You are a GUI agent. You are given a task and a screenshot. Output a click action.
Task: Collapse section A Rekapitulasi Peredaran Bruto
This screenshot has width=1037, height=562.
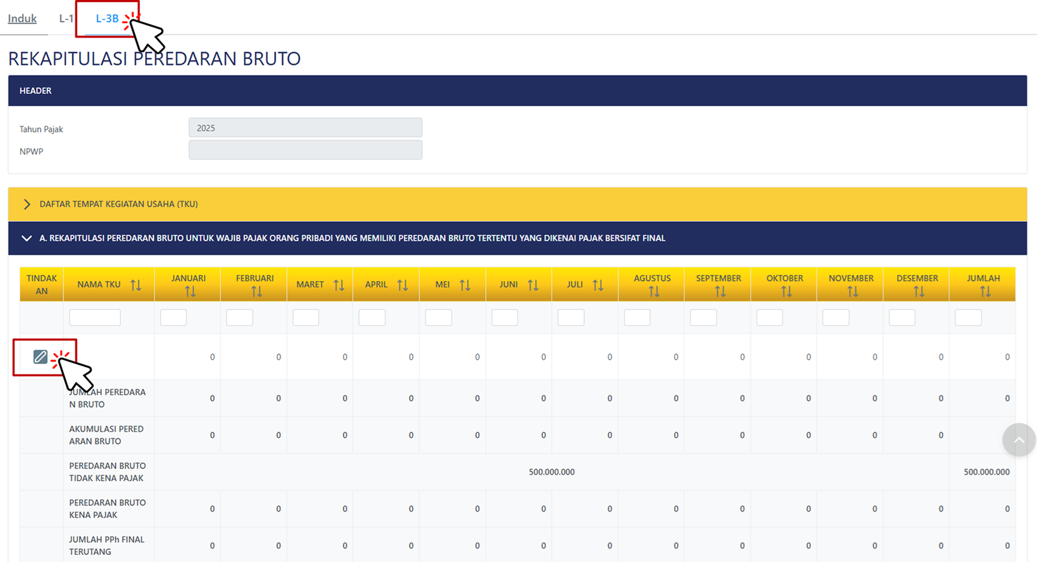(x=27, y=238)
